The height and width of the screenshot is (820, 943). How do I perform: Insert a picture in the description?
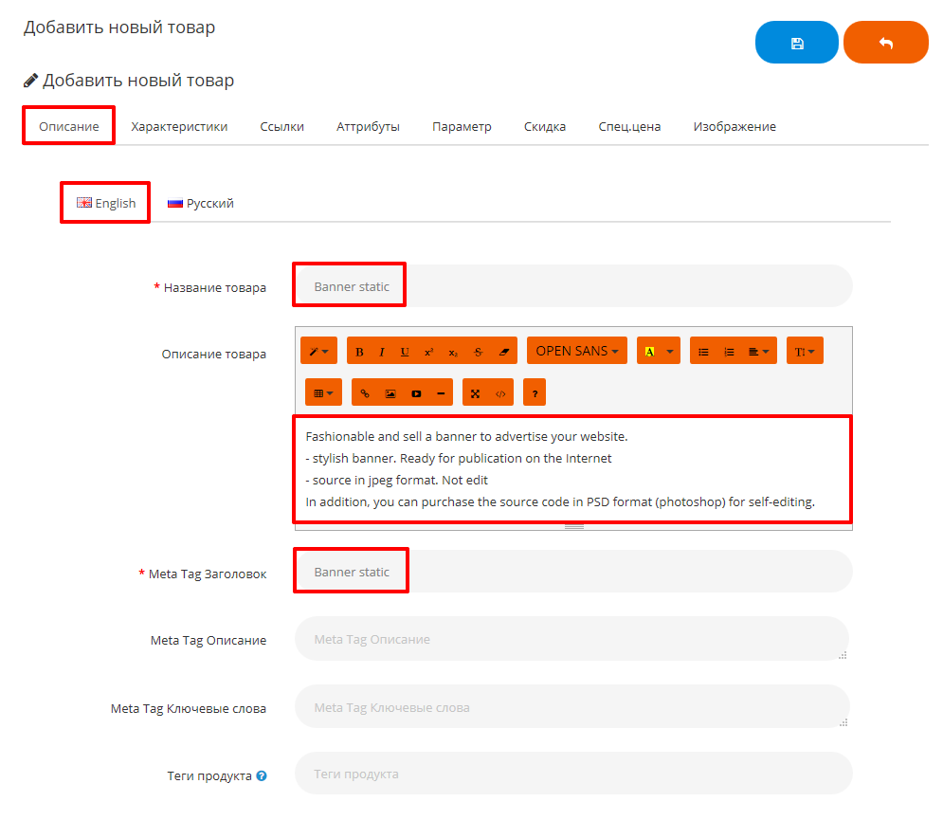coord(390,392)
